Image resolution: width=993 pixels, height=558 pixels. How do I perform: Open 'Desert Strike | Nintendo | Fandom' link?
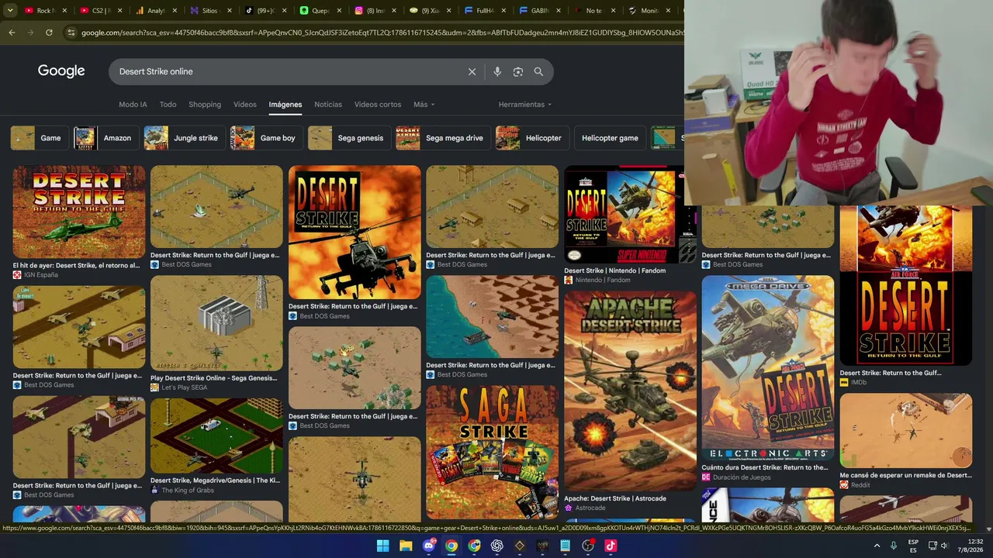click(x=615, y=270)
